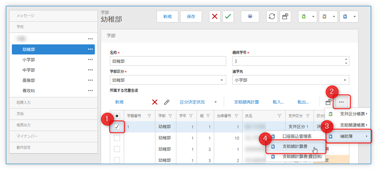Viewport: 377px width, 170px height.
Task: Check the row with 組 3 出席番号 1
Action: click(117, 149)
